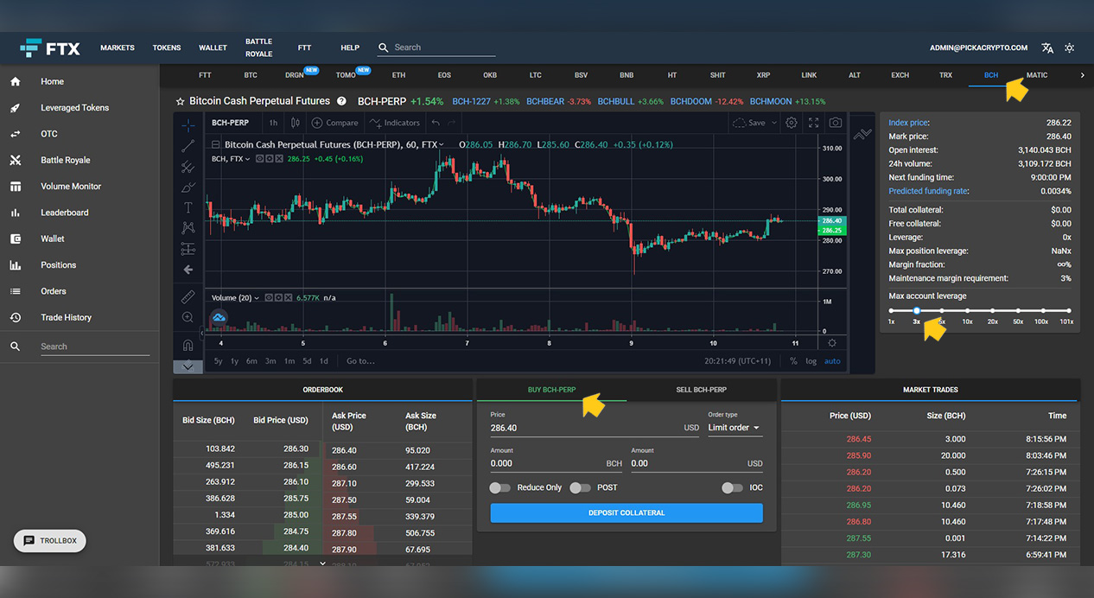Take a chart snapshot with the camera icon

[x=835, y=124]
